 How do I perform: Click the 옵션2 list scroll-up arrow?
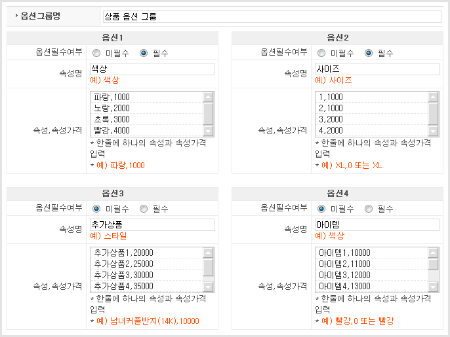point(433,97)
